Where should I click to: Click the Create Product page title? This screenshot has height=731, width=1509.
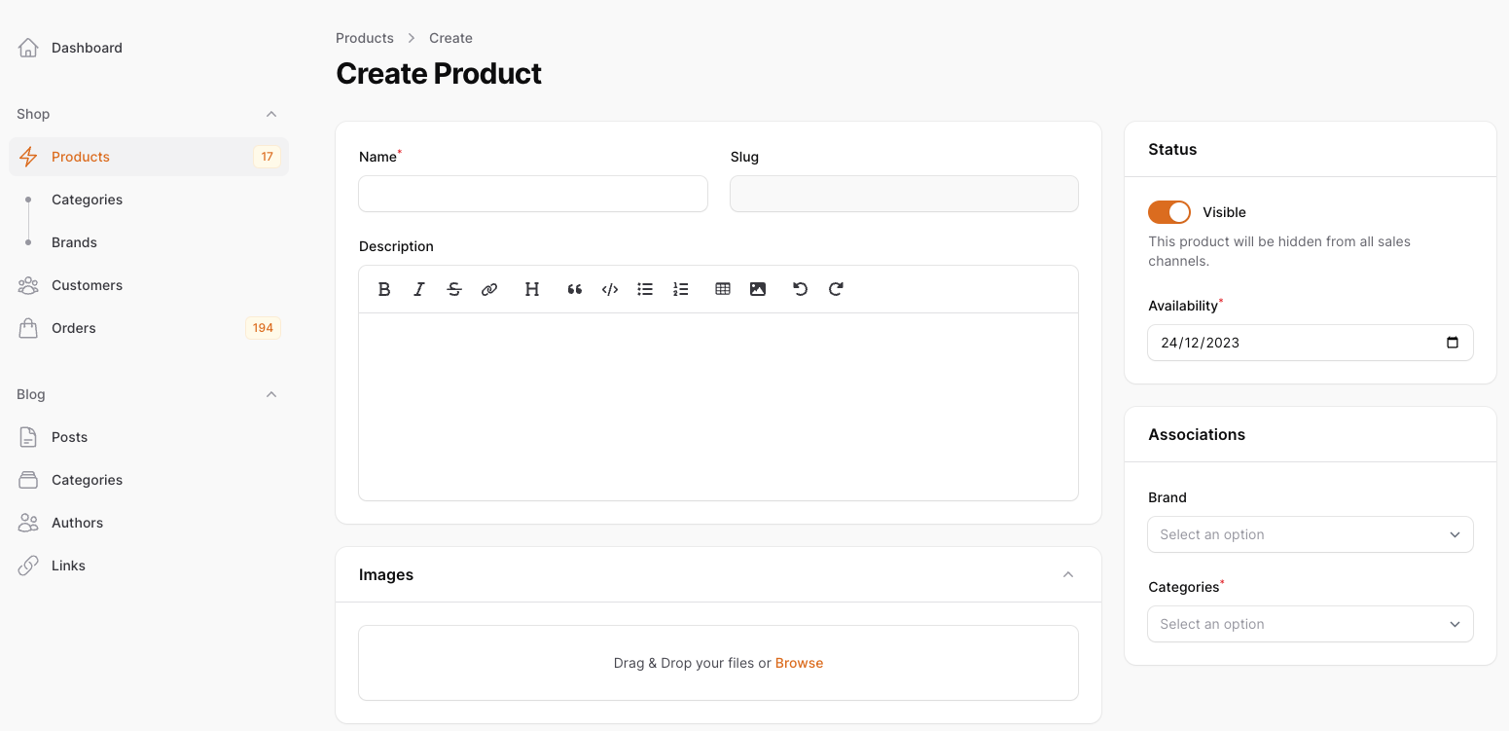pyautogui.click(x=439, y=73)
